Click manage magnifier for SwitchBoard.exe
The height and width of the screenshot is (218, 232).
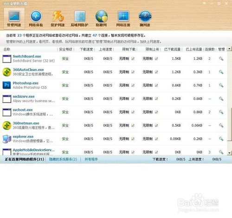click(x=221, y=58)
